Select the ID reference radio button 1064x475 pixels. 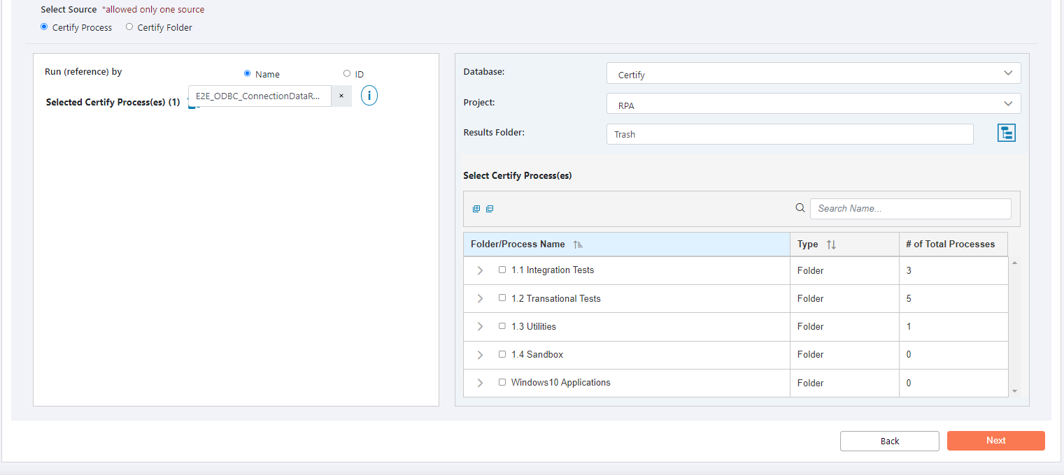point(347,73)
